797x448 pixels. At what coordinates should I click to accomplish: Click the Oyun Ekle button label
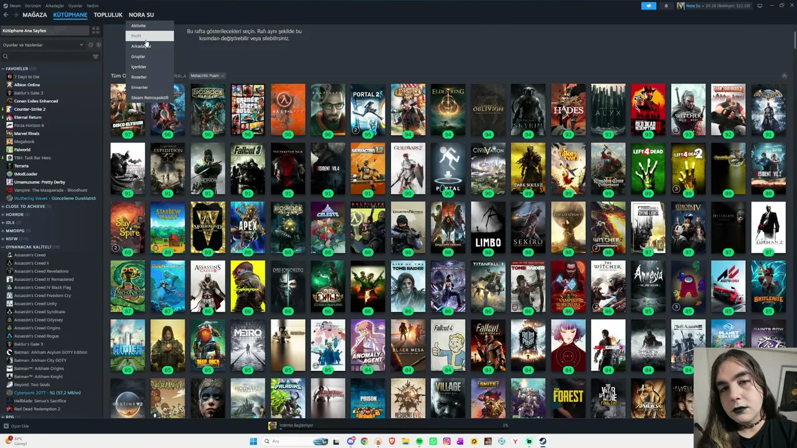(21, 426)
